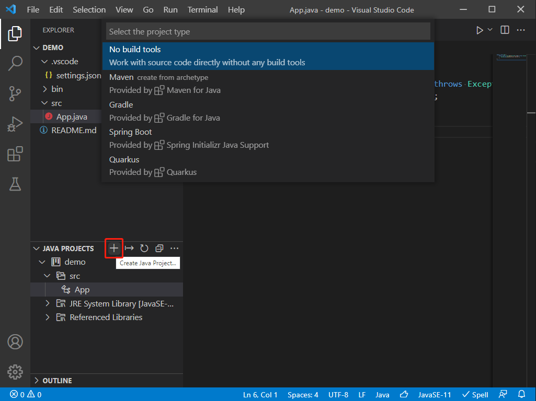Open the notifications bell in status bar

pyautogui.click(x=521, y=394)
